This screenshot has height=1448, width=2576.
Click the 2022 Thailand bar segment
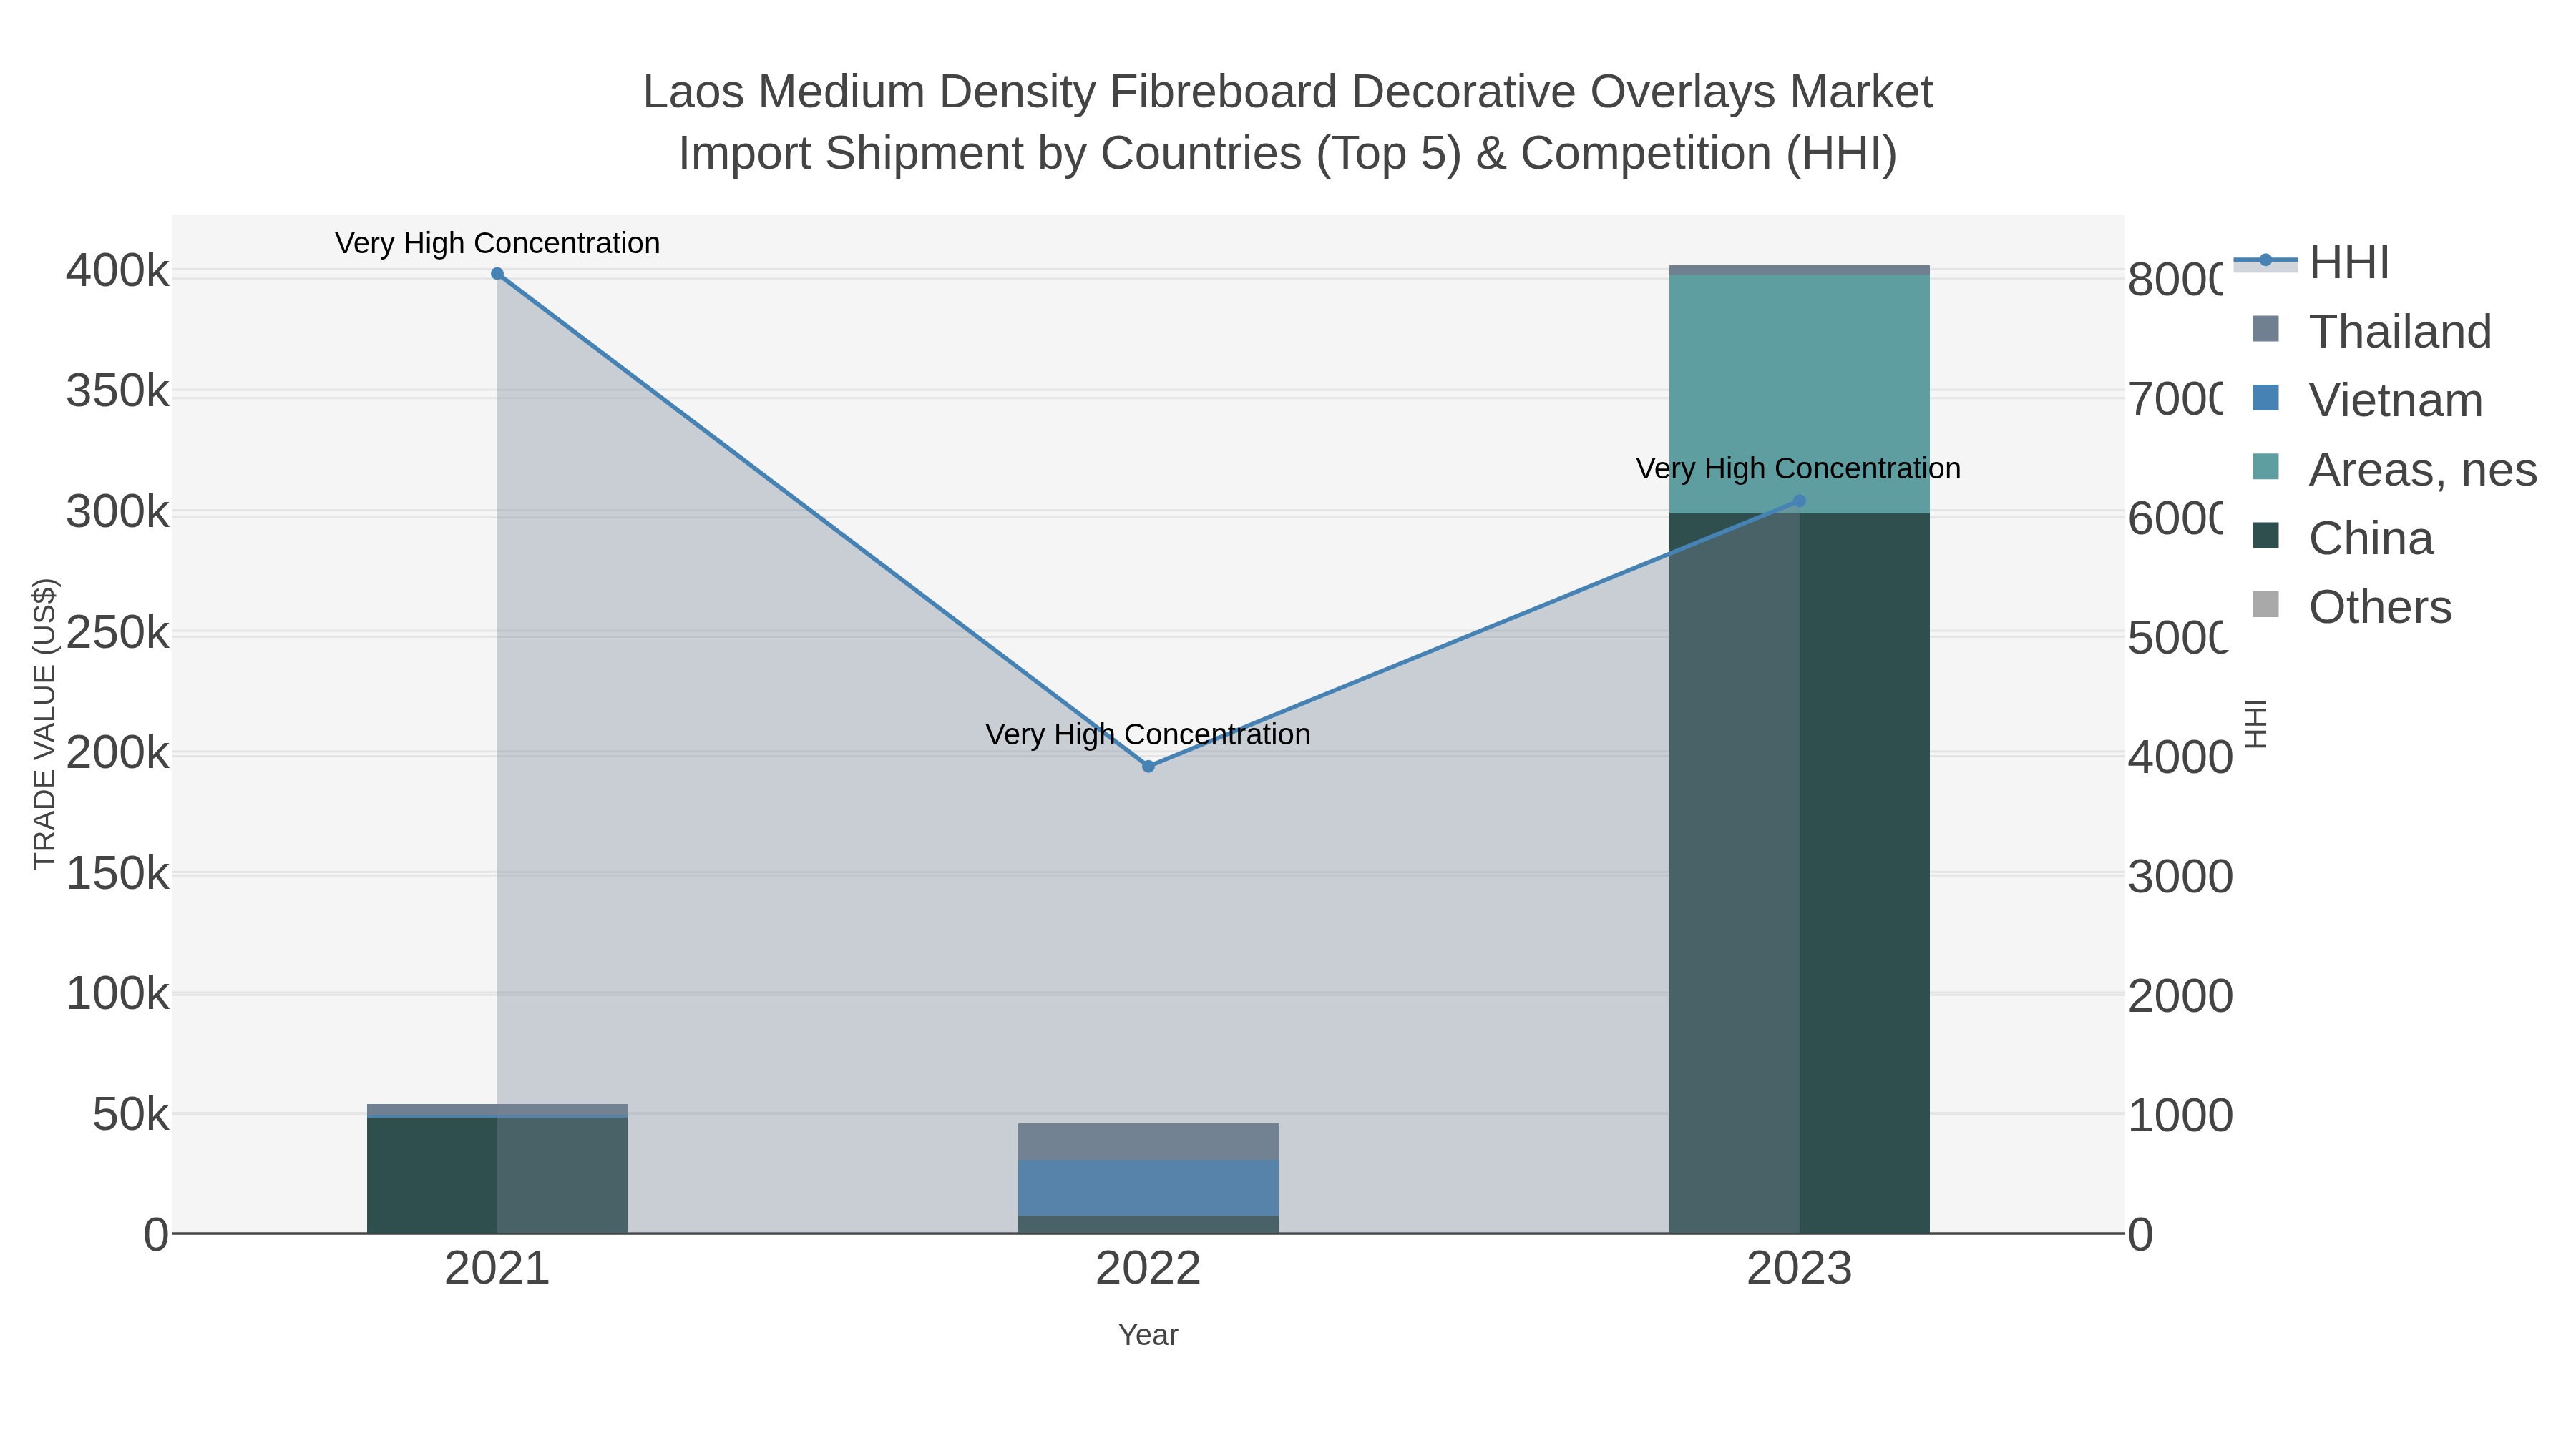point(1148,1141)
